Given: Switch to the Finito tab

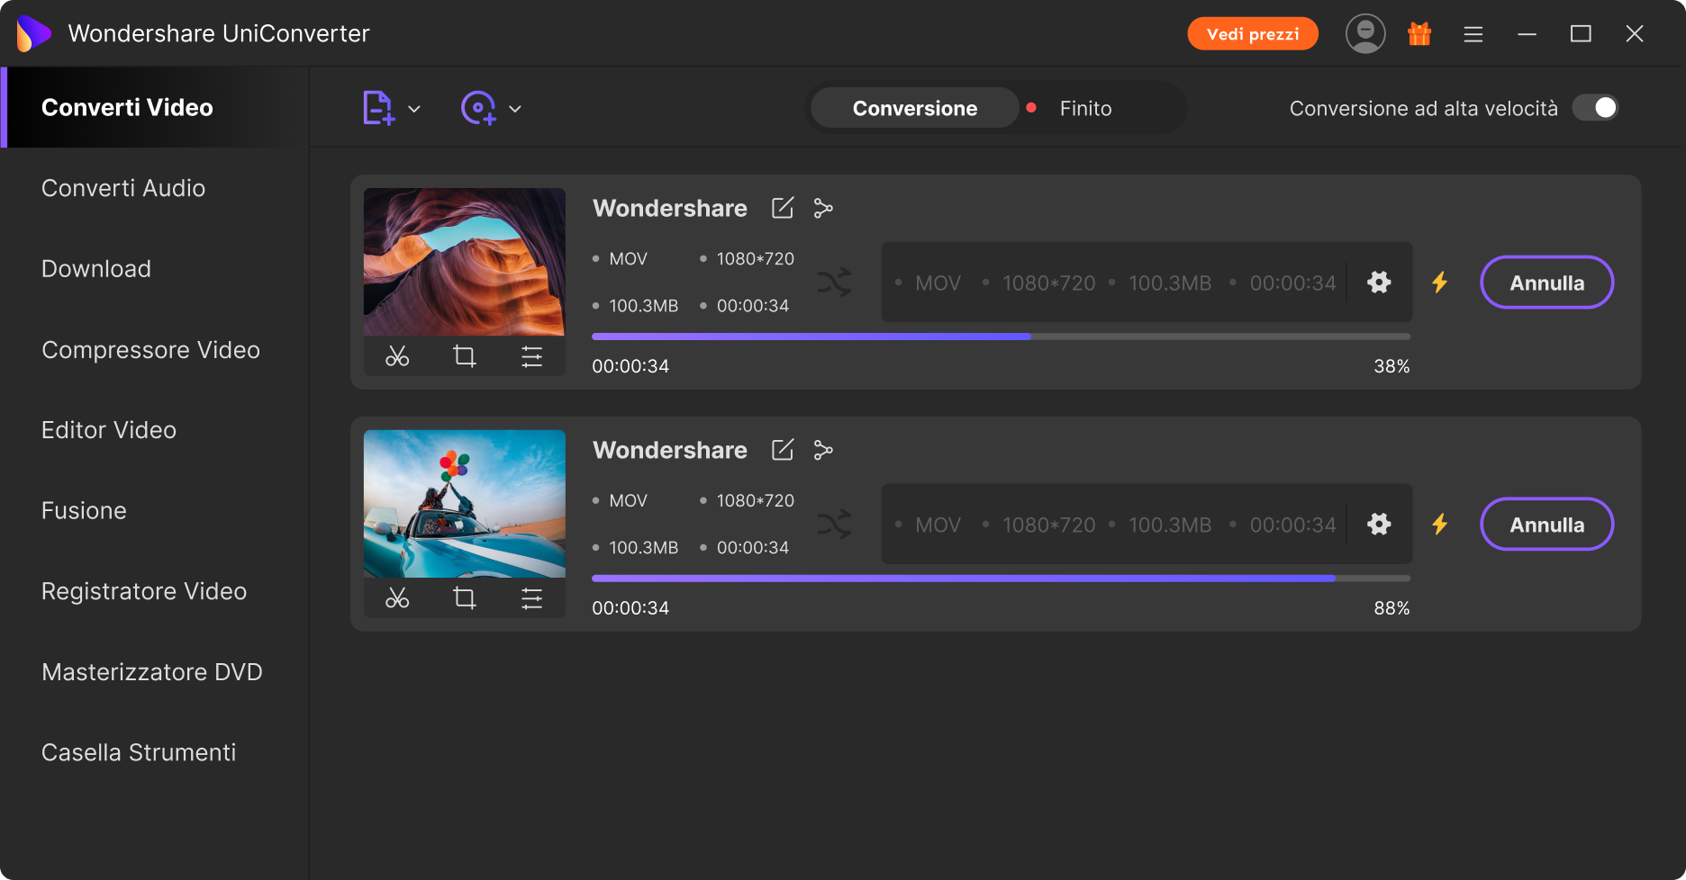Looking at the screenshot, I should click(x=1085, y=108).
